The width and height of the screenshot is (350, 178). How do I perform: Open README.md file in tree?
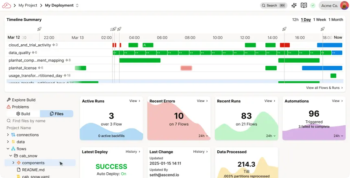[33, 170]
